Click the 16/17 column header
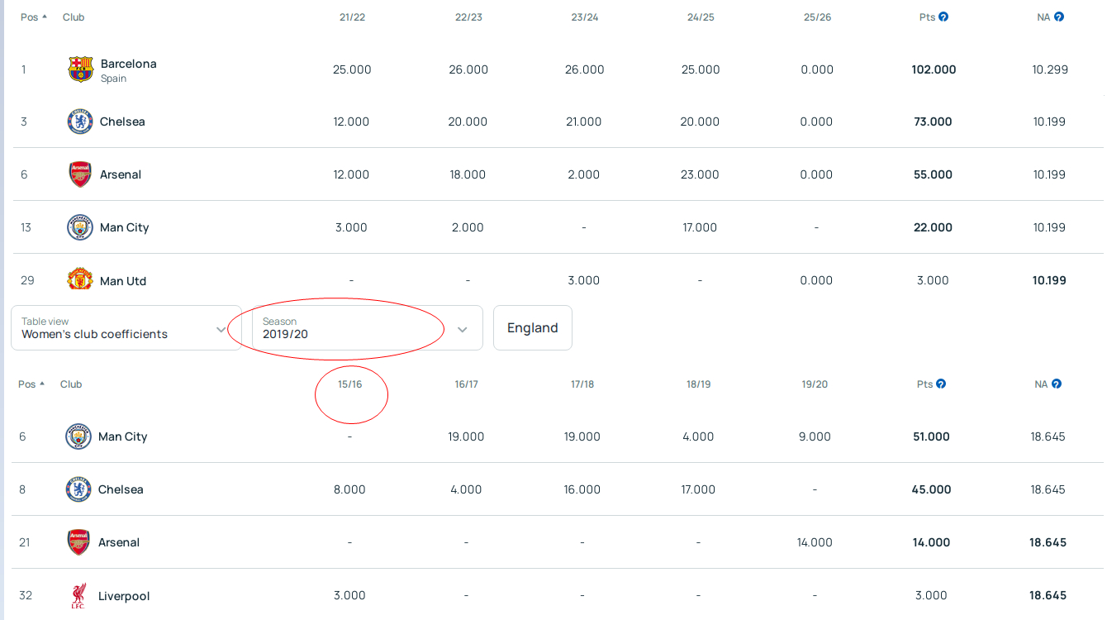Screen dimensions: 1107x620 point(466,384)
